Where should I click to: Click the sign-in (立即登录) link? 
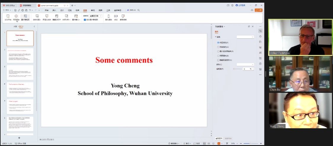(242, 5)
